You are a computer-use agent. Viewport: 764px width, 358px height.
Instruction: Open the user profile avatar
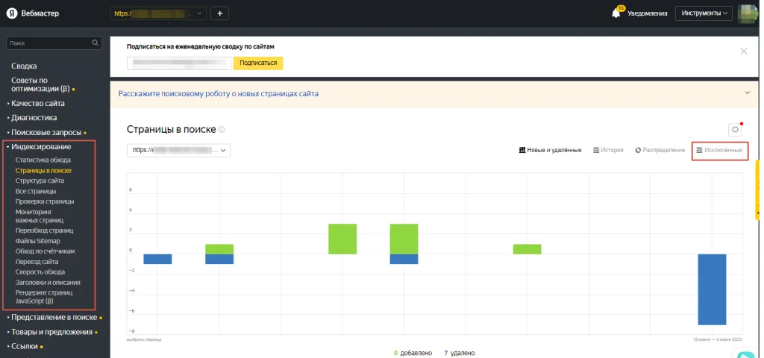click(x=748, y=13)
